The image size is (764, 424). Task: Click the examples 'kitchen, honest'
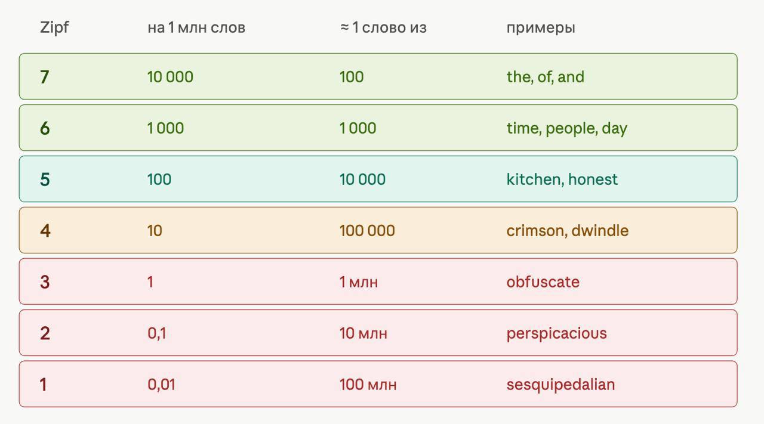562,179
